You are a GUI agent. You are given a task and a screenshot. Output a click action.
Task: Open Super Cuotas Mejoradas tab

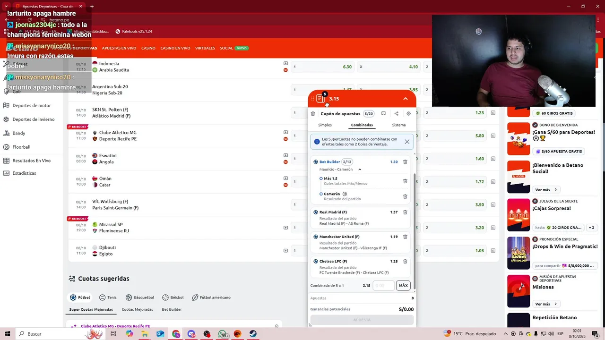tap(91, 310)
